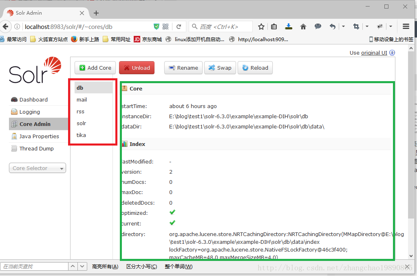This screenshot has height=276, width=417.
Task: Open the bookmarks list icon
Action: (x=274, y=26)
